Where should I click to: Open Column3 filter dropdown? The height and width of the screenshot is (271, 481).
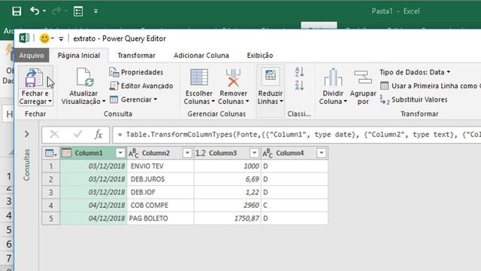pyautogui.click(x=254, y=153)
